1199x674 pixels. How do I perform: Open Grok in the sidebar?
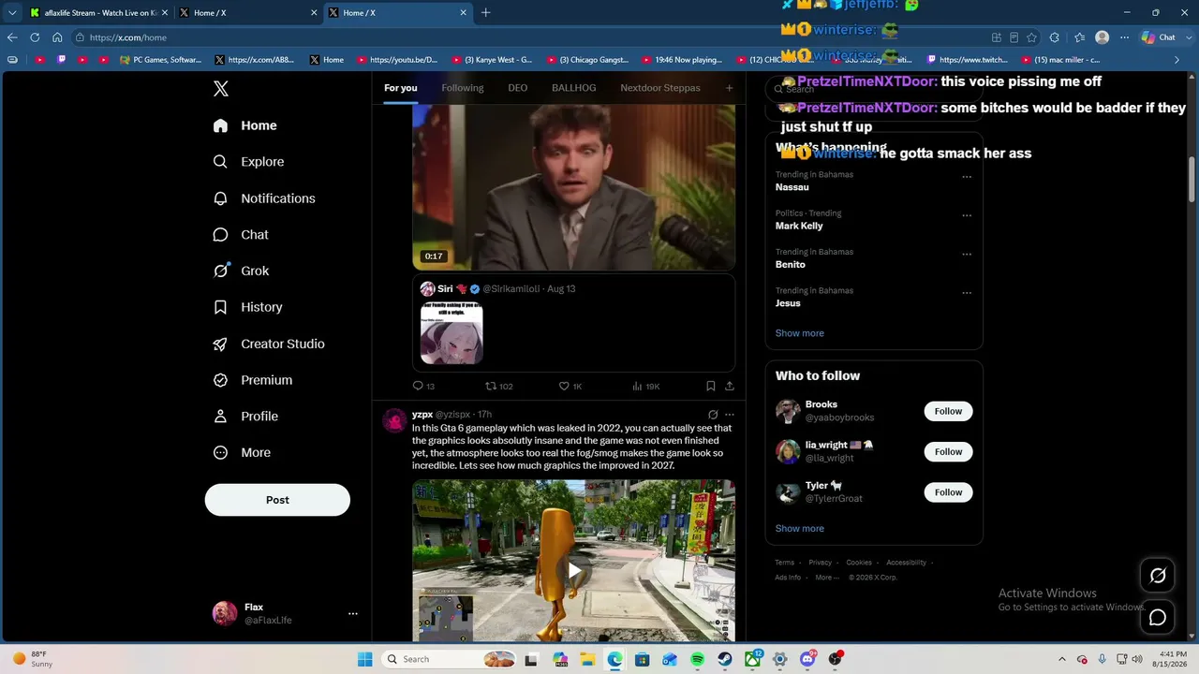242,271
